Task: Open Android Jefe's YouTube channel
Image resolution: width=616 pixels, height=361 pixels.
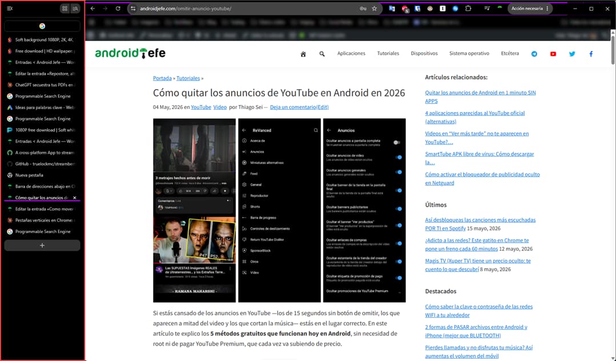Action: click(553, 54)
